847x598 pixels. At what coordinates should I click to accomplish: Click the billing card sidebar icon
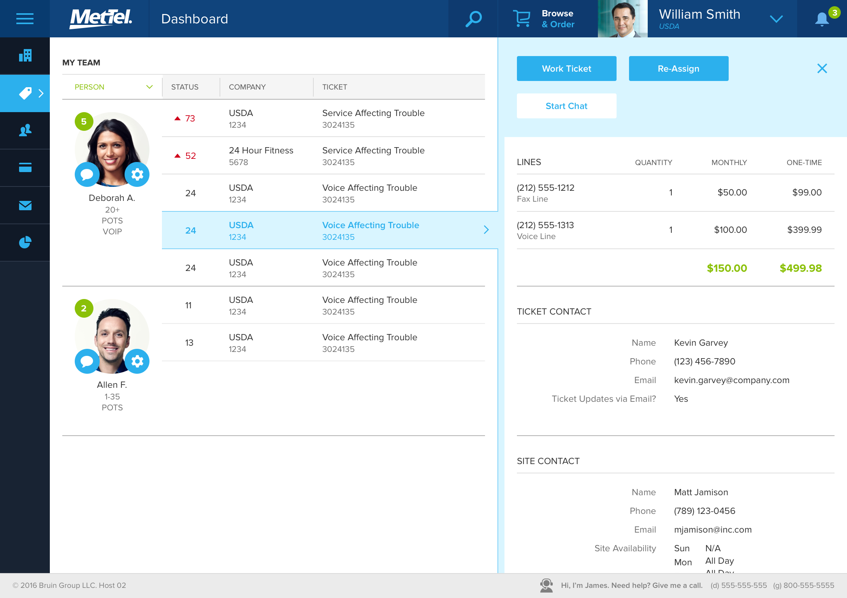click(25, 168)
